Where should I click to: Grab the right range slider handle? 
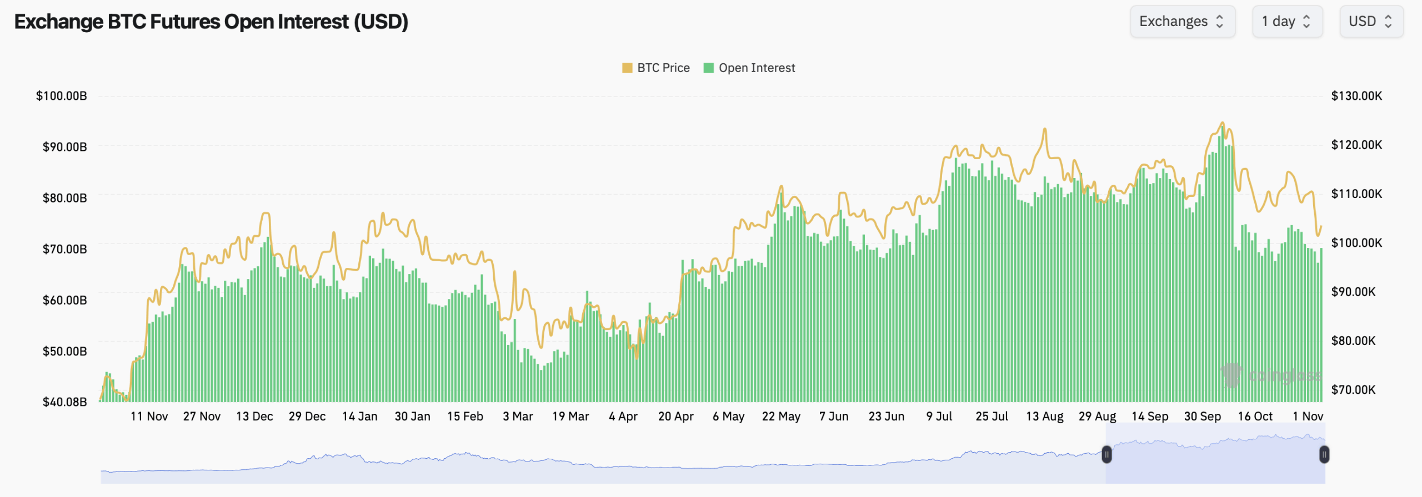click(x=1324, y=455)
